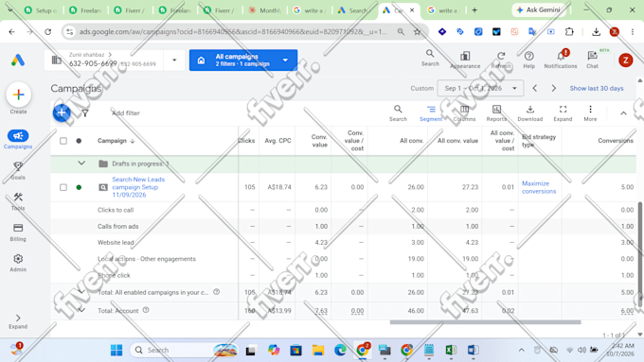Collapse the Drafts in progress row
This screenshot has height=362, width=644.
[81, 164]
